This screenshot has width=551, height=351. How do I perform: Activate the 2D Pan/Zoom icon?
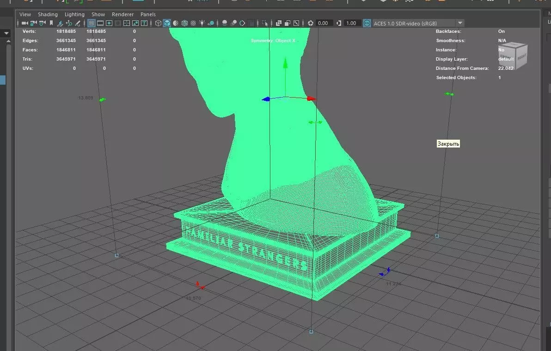69,23
